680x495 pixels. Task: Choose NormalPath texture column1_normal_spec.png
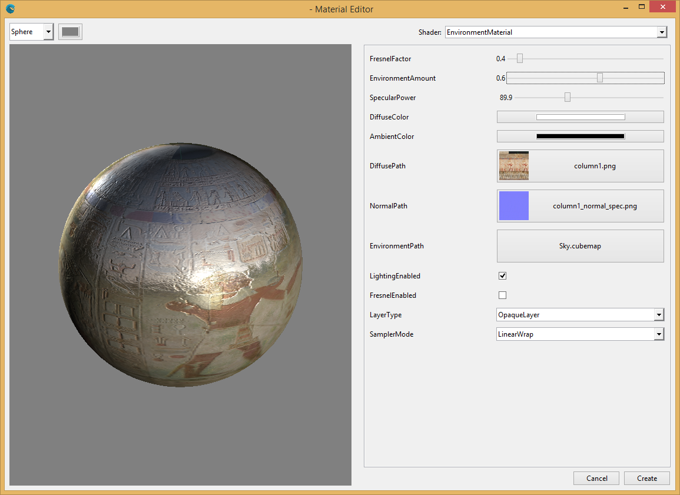(x=581, y=206)
